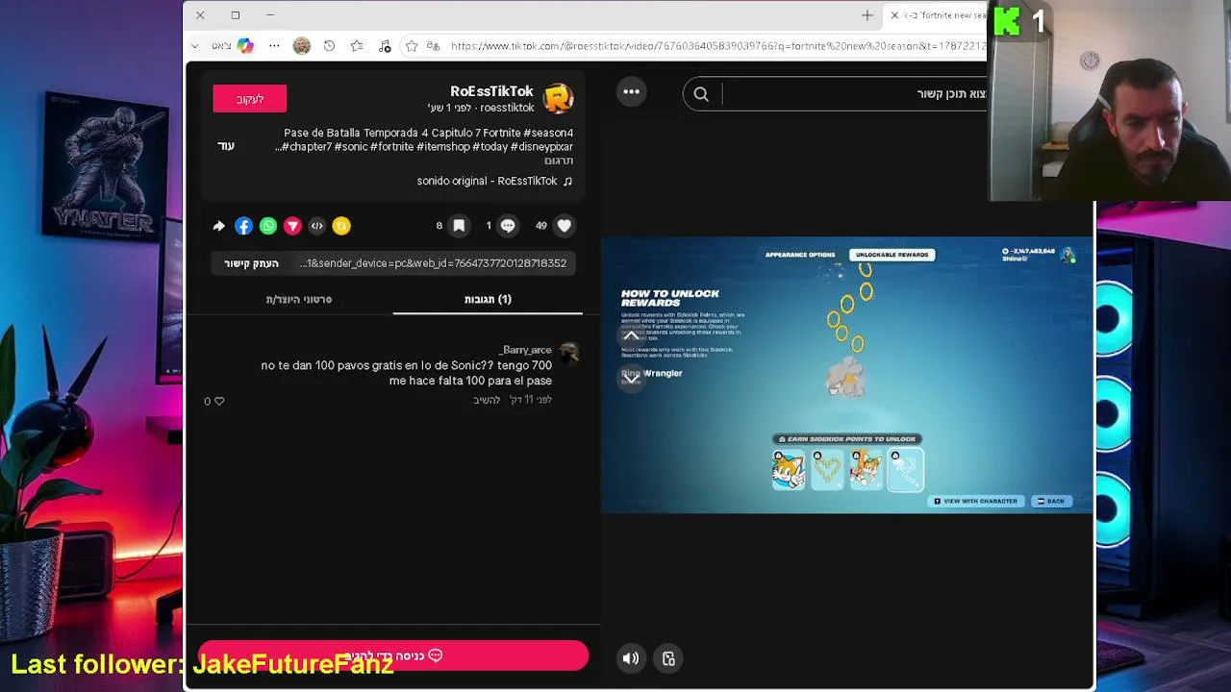Expand the full video description
The height and width of the screenshot is (692, 1231).
coord(226,146)
